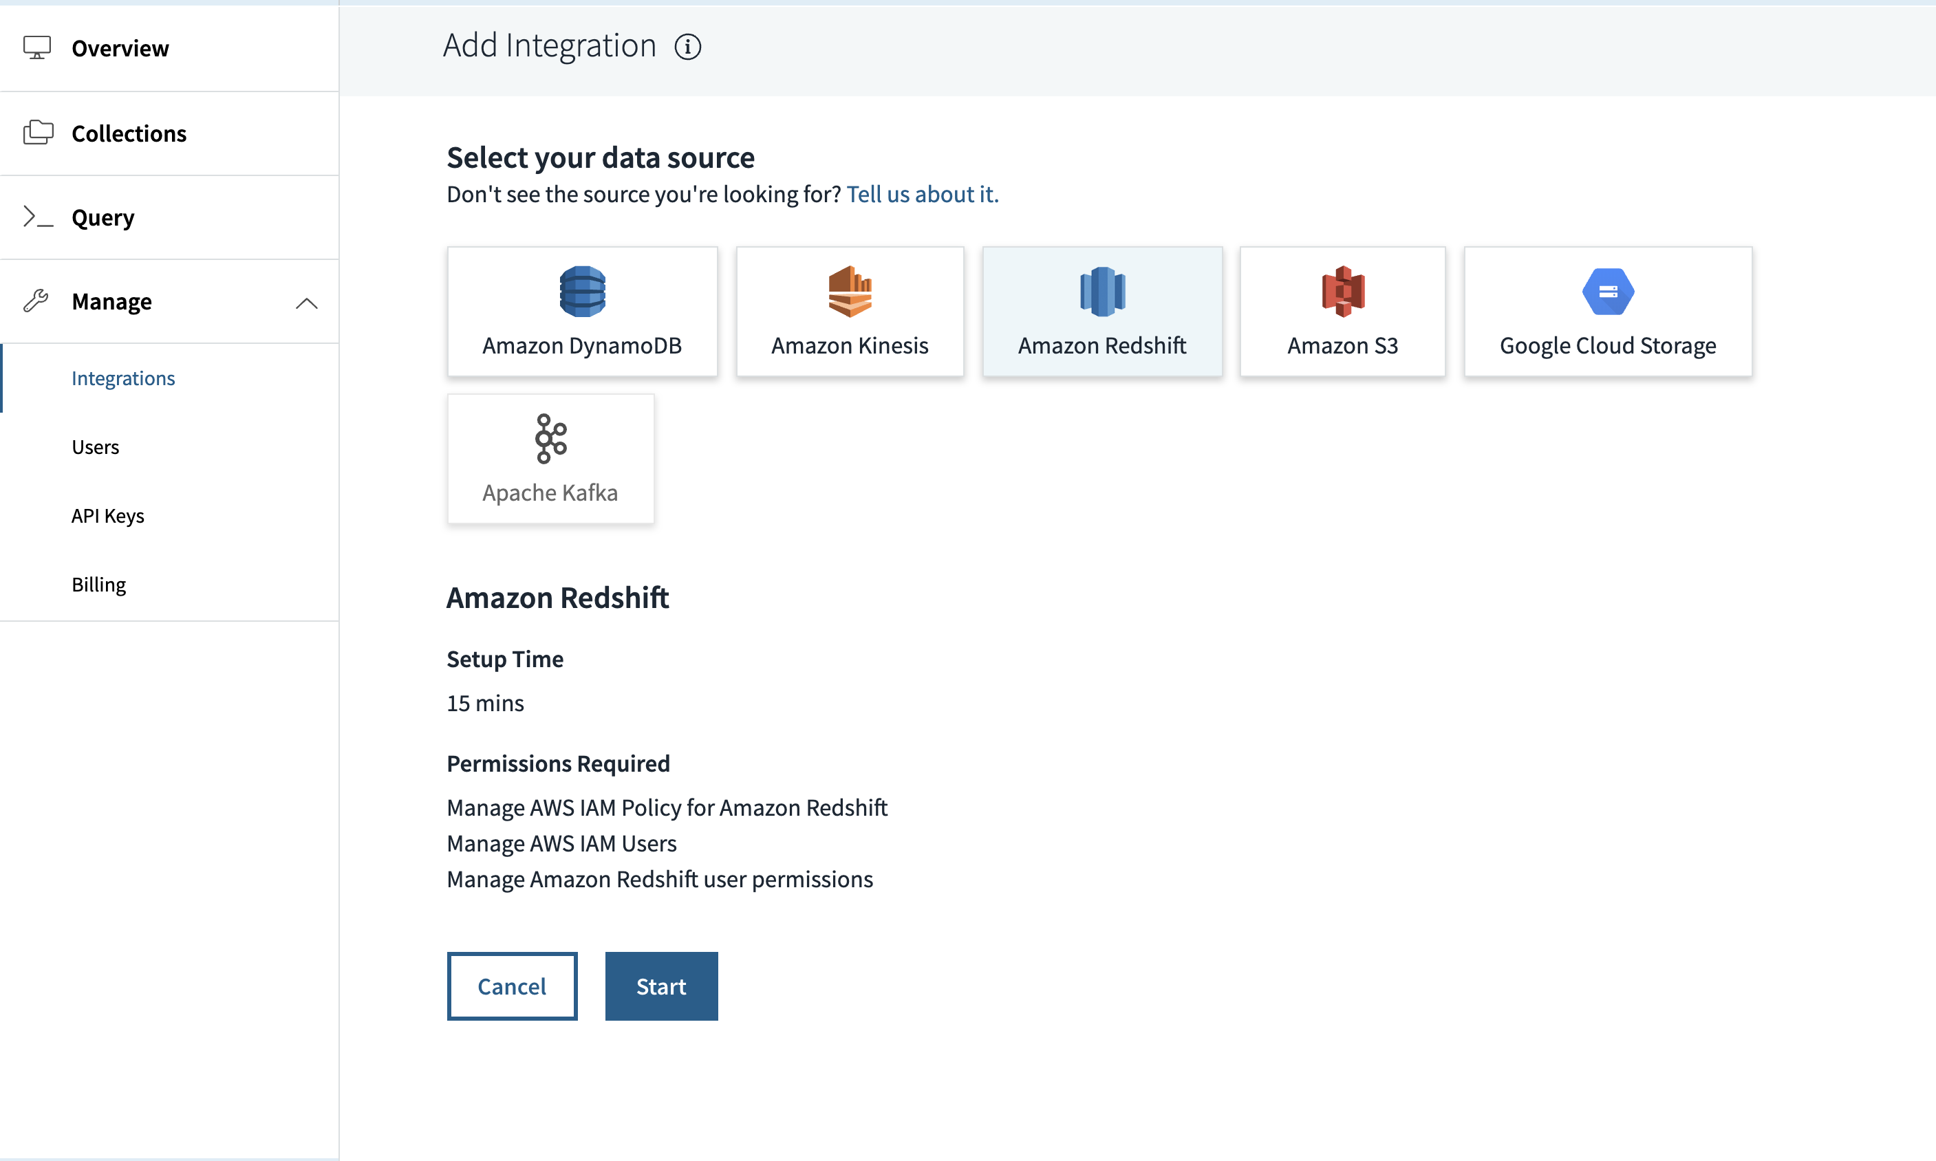This screenshot has width=1936, height=1161.
Task: Cancel adding the integration
Action: pos(512,986)
